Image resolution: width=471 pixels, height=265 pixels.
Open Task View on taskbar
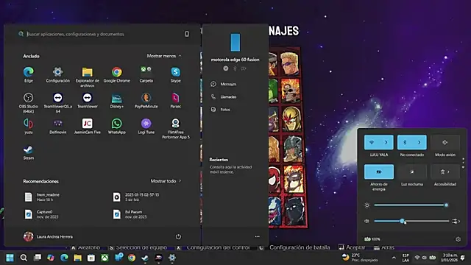[38, 258]
